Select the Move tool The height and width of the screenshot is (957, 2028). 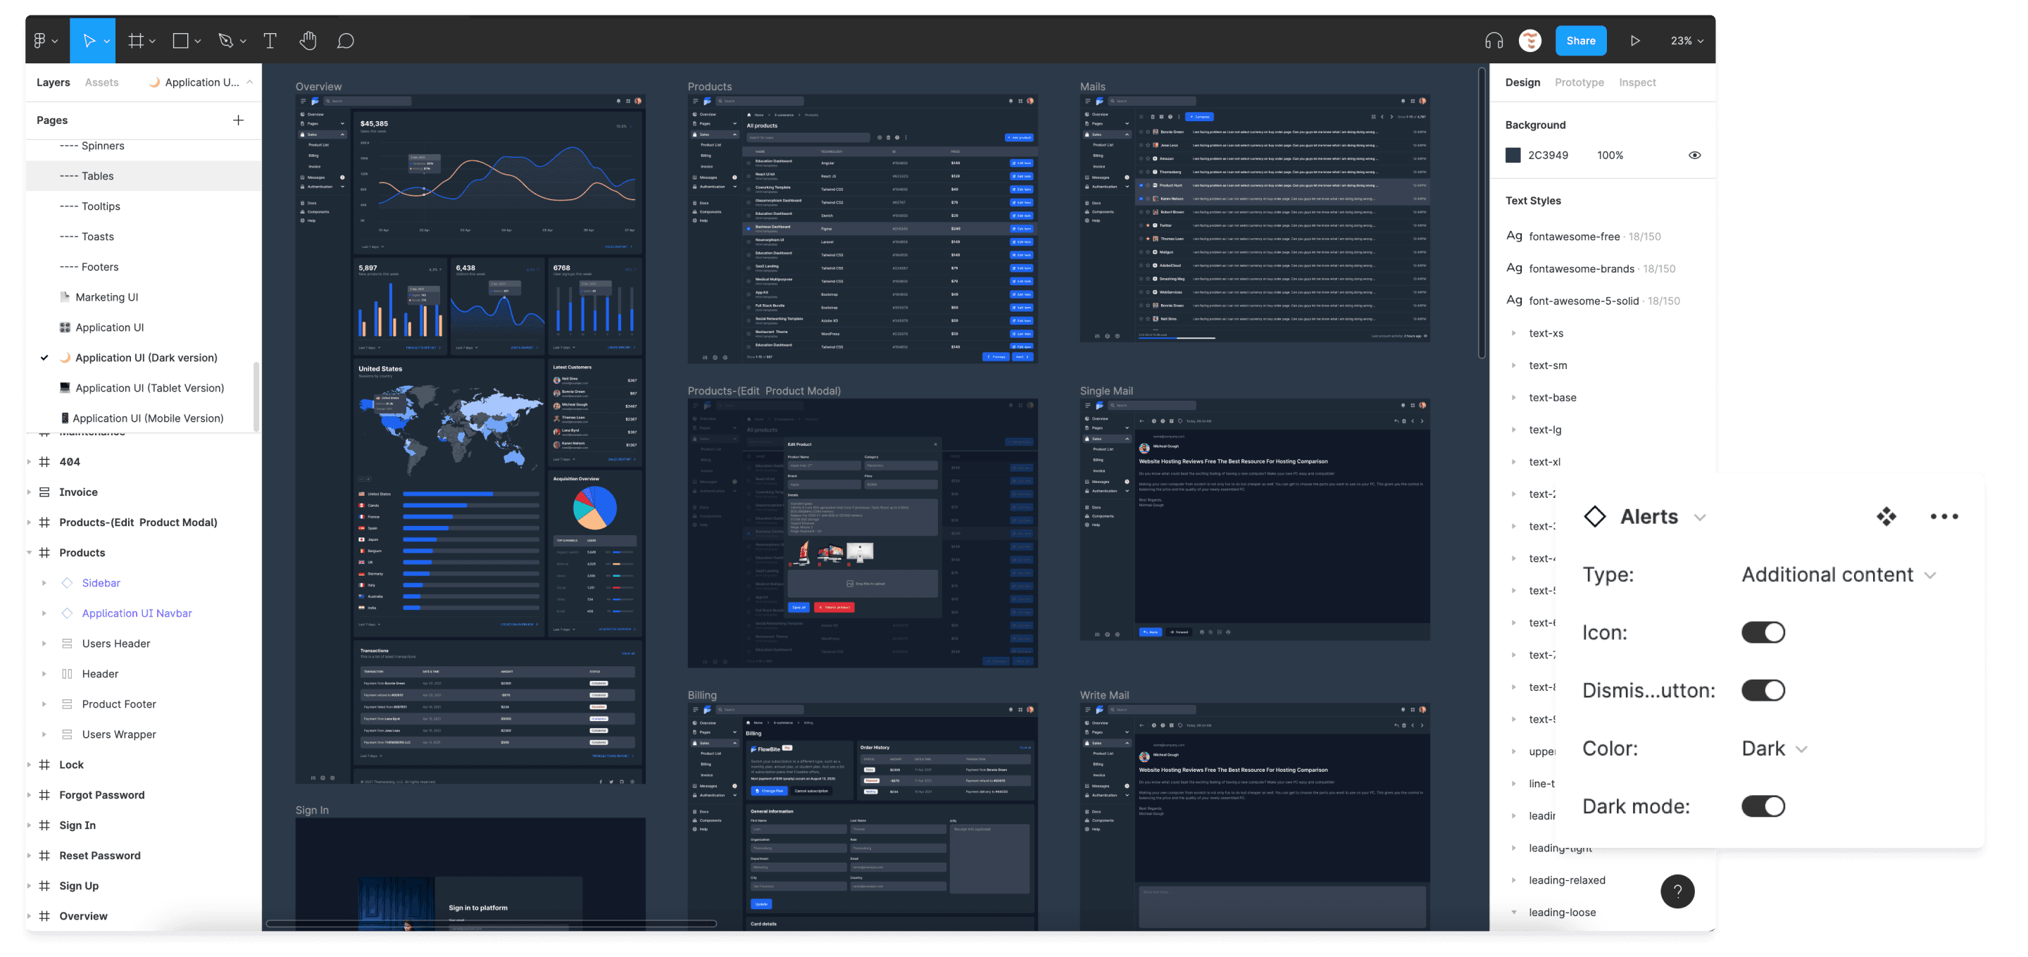pos(89,40)
